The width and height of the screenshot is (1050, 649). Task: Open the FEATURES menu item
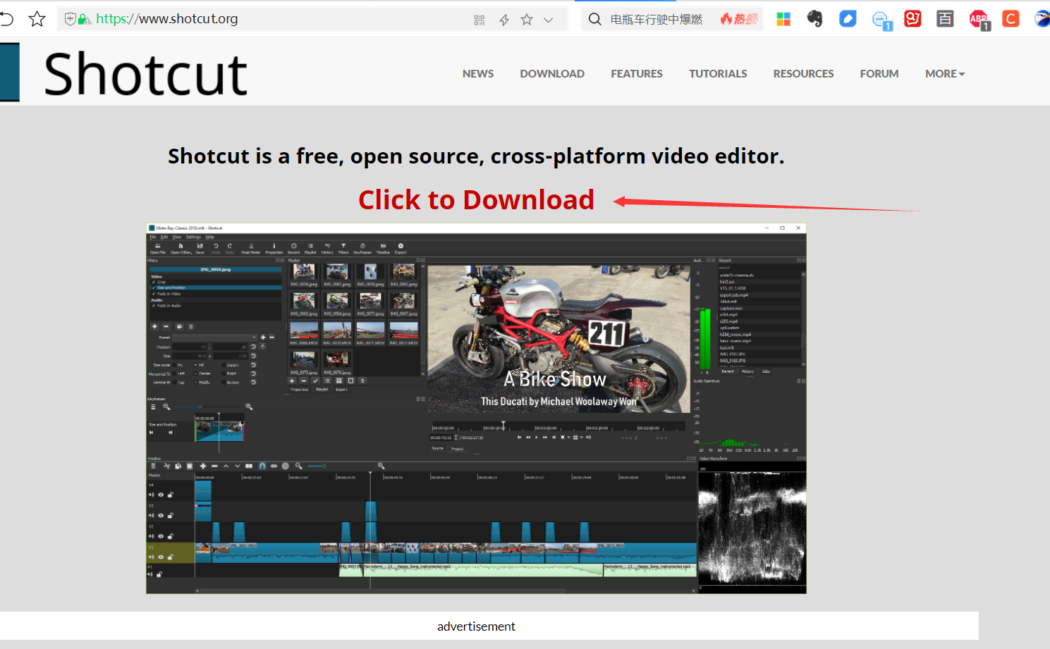point(637,73)
